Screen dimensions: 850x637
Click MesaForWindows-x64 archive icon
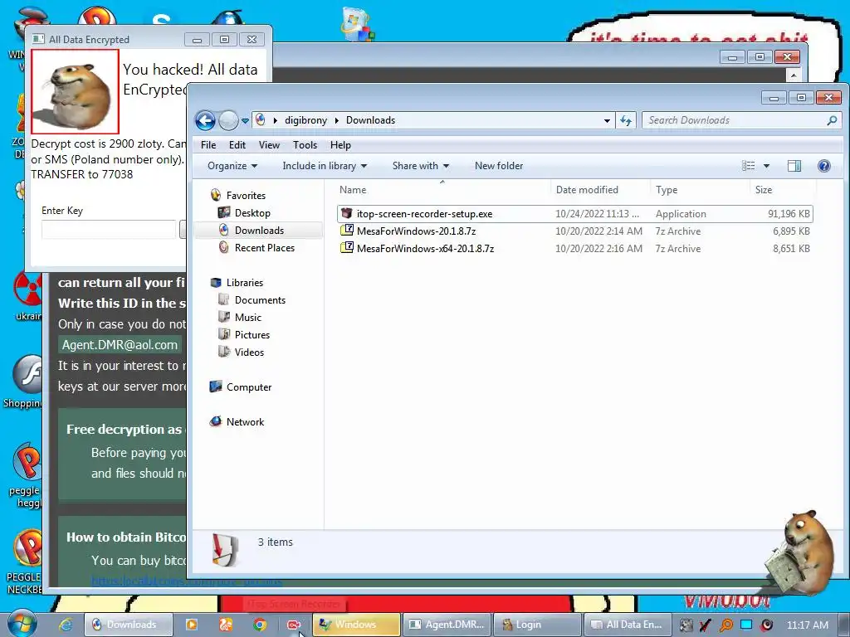pos(346,248)
